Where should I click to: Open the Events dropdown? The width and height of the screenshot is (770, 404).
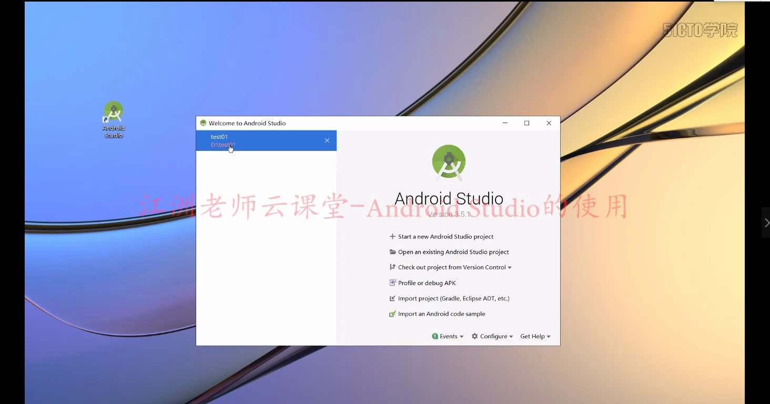pos(448,336)
